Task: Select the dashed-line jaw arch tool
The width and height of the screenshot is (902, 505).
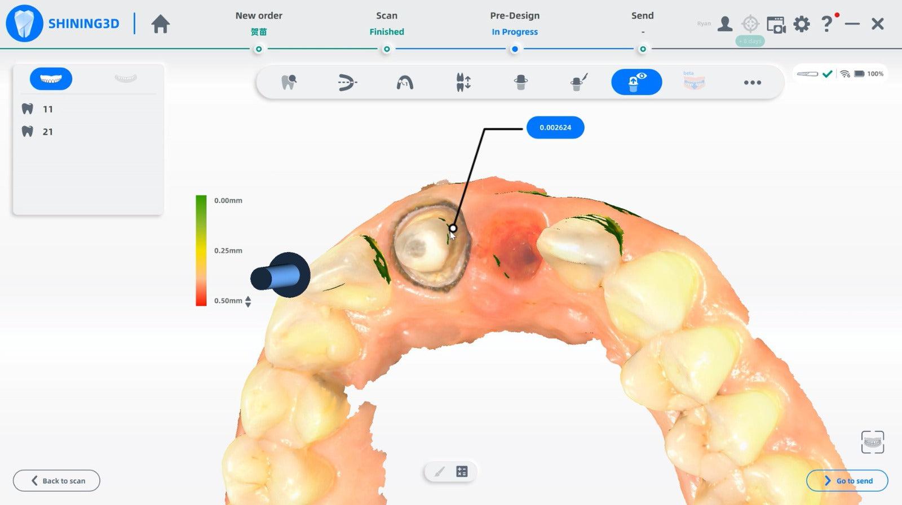Action: pyautogui.click(x=347, y=82)
